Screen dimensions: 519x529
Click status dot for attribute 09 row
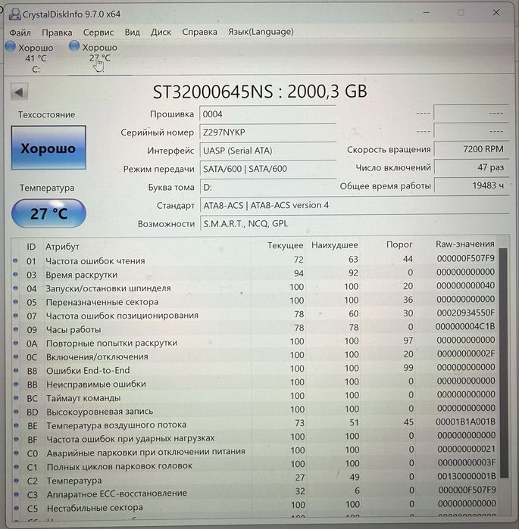click(x=16, y=329)
